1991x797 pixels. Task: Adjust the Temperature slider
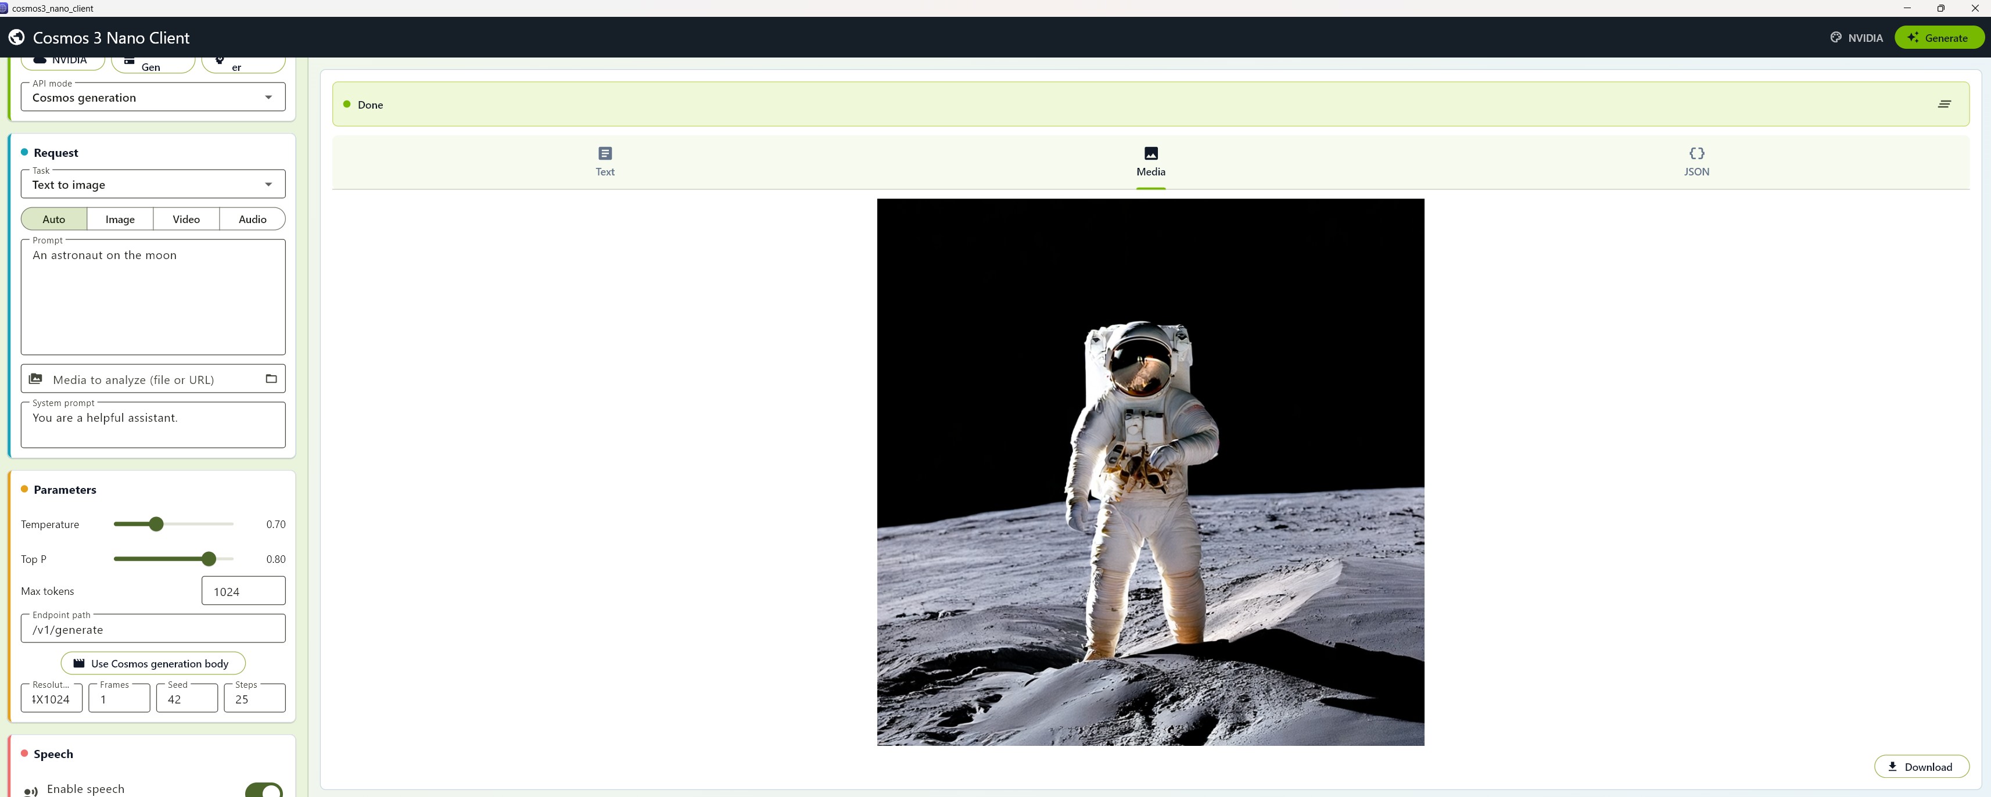pos(173,524)
